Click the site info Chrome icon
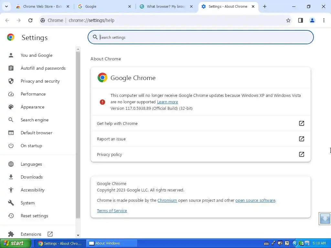 (43, 20)
